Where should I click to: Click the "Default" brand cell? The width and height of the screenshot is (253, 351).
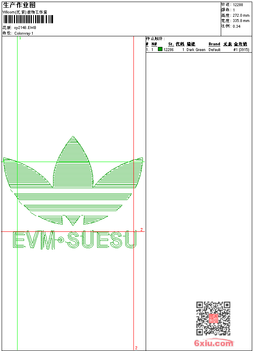point(215,50)
